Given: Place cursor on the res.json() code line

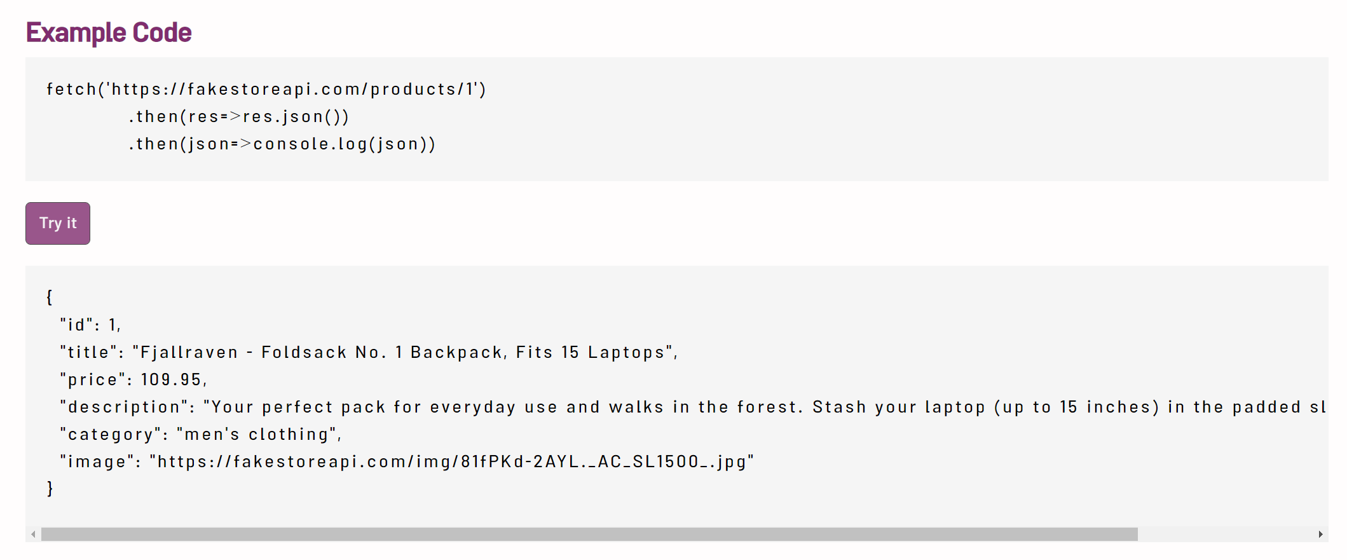Looking at the screenshot, I should (238, 117).
